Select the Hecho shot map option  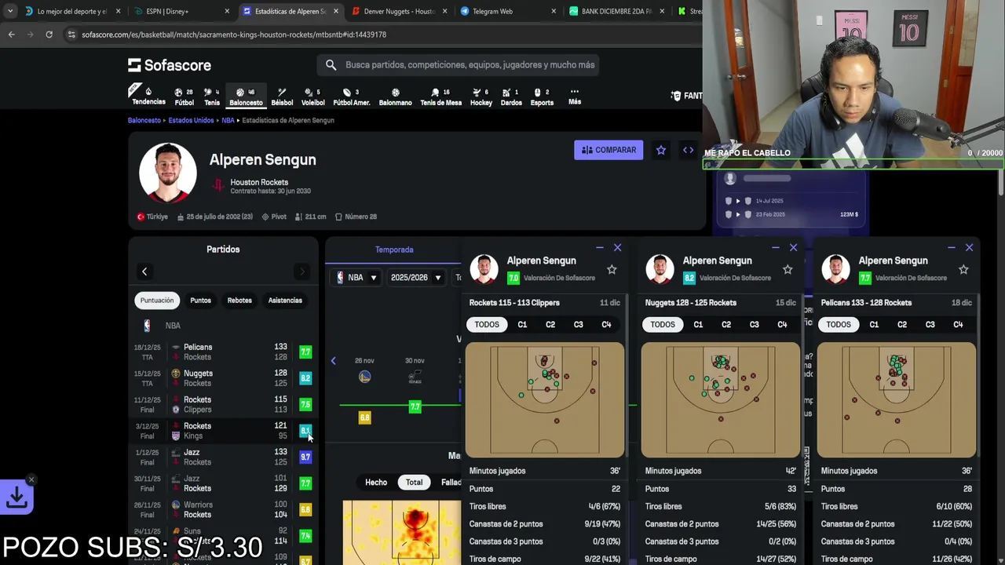376,483
